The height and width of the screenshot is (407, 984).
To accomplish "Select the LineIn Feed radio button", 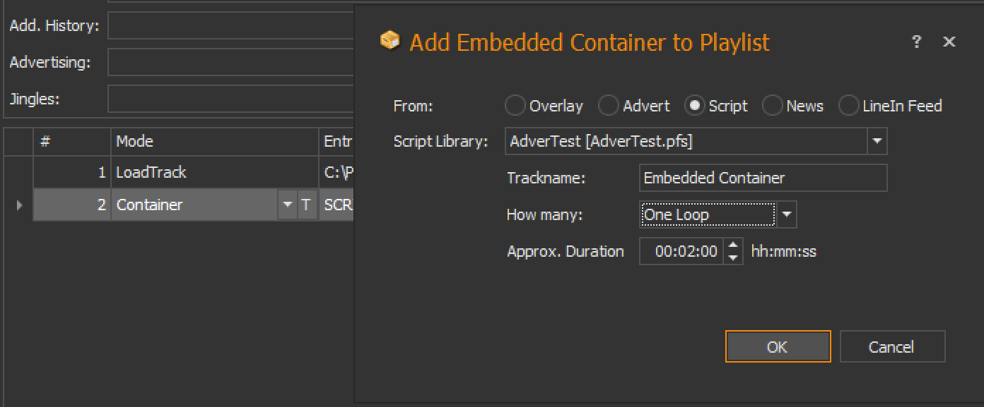I will point(848,106).
